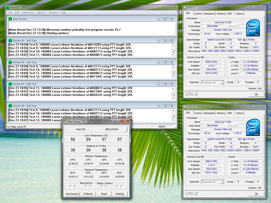Click Test Sensors button in Real Temp

pos(72,194)
